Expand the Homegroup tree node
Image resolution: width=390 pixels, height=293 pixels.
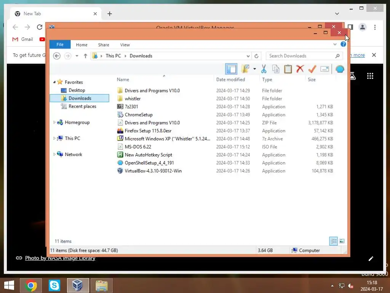click(54, 122)
